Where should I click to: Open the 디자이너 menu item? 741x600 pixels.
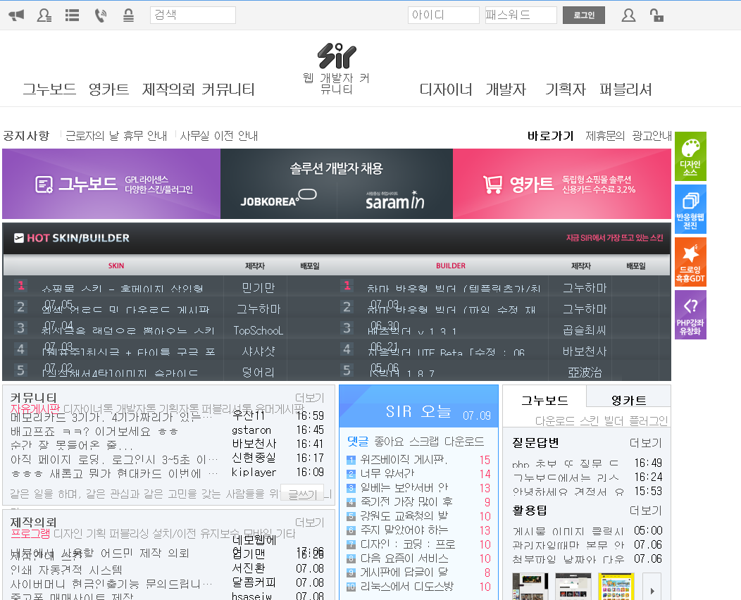click(445, 89)
